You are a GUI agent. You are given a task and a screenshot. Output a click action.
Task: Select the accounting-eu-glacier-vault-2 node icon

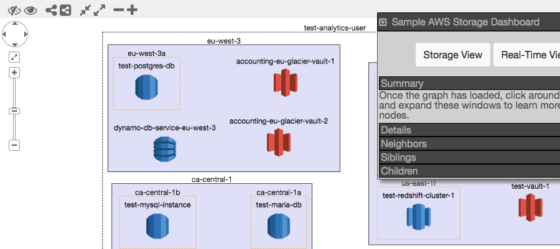279,142
